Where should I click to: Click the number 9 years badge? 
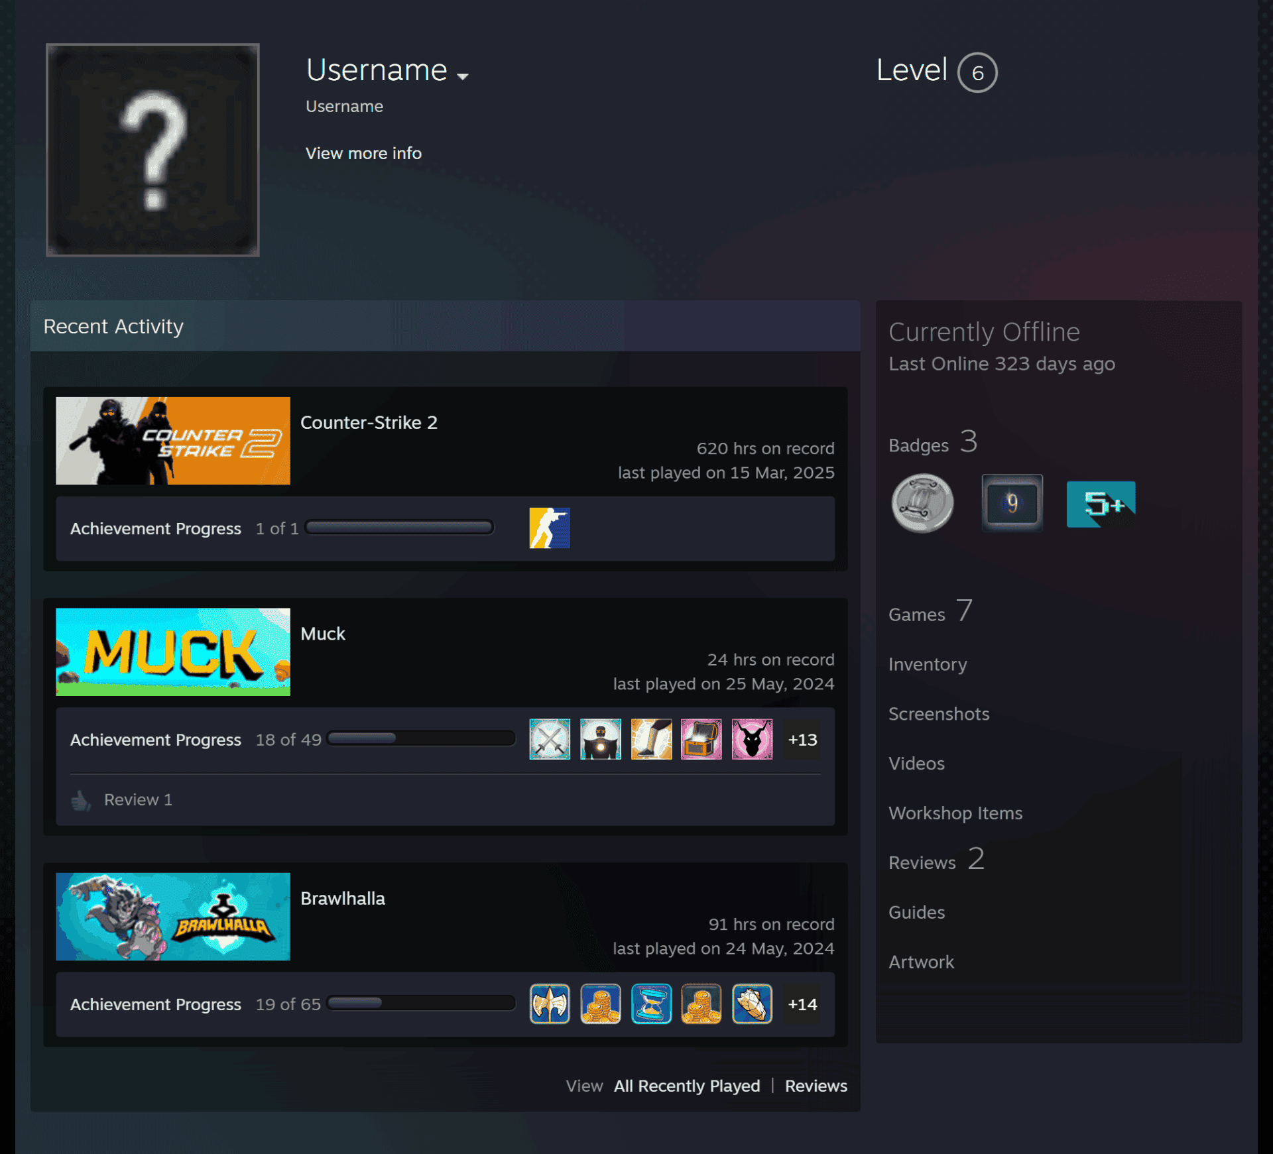[x=1012, y=503]
